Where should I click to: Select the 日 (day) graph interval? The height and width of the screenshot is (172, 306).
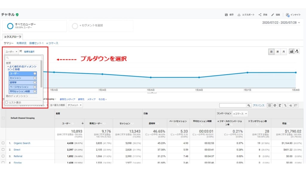point(271,52)
